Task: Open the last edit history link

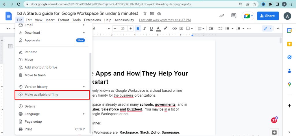Action: point(165,20)
